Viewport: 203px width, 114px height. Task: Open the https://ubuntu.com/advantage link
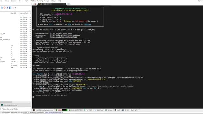[x=64, y=37]
